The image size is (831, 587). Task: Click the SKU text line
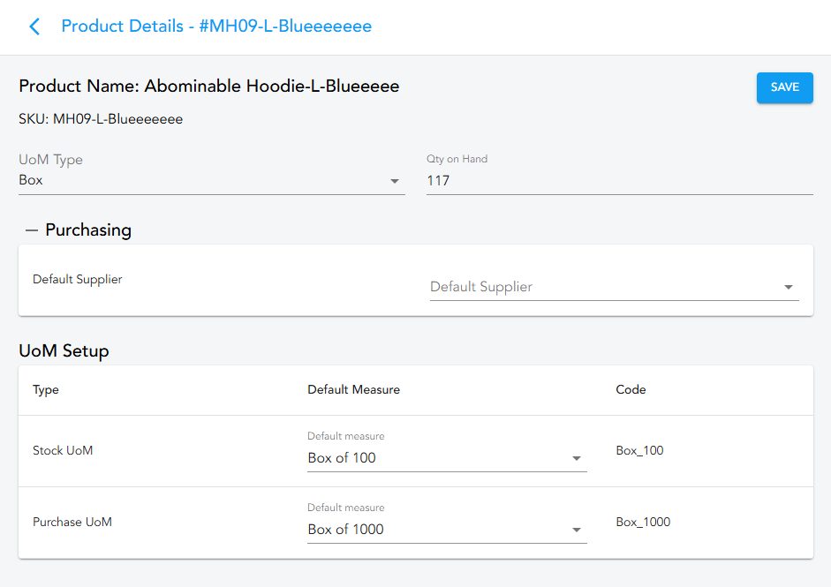point(101,118)
